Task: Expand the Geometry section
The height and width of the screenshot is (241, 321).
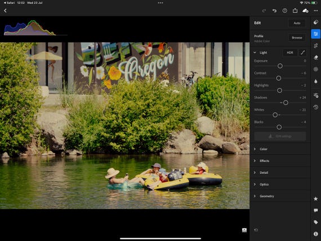Action: [280, 196]
